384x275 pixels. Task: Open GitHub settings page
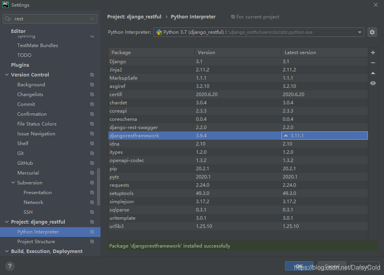click(25, 163)
